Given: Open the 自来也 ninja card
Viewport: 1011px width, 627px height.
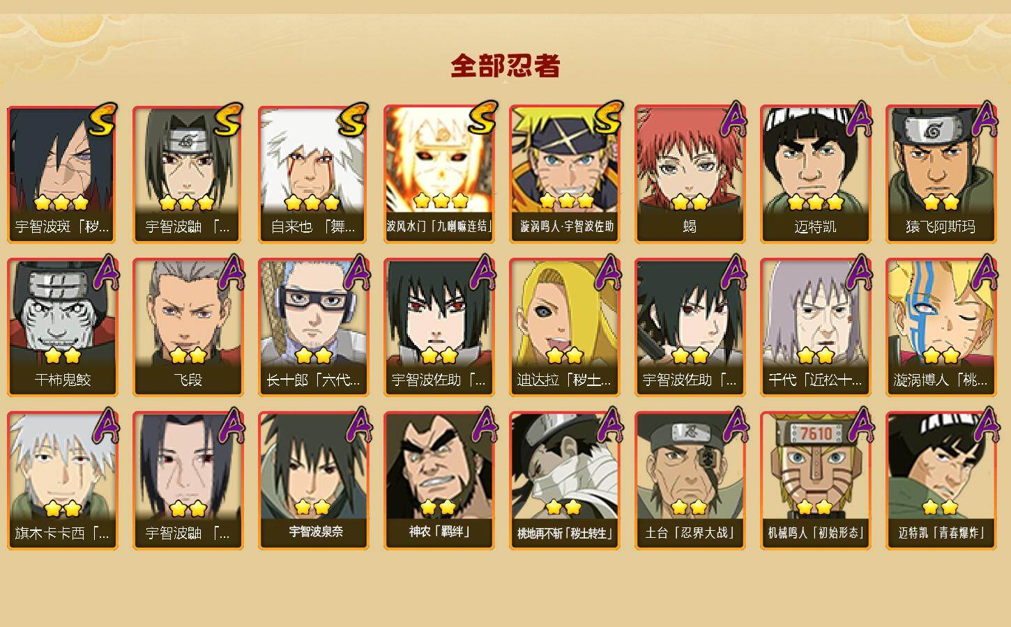Looking at the screenshot, I should click(313, 174).
